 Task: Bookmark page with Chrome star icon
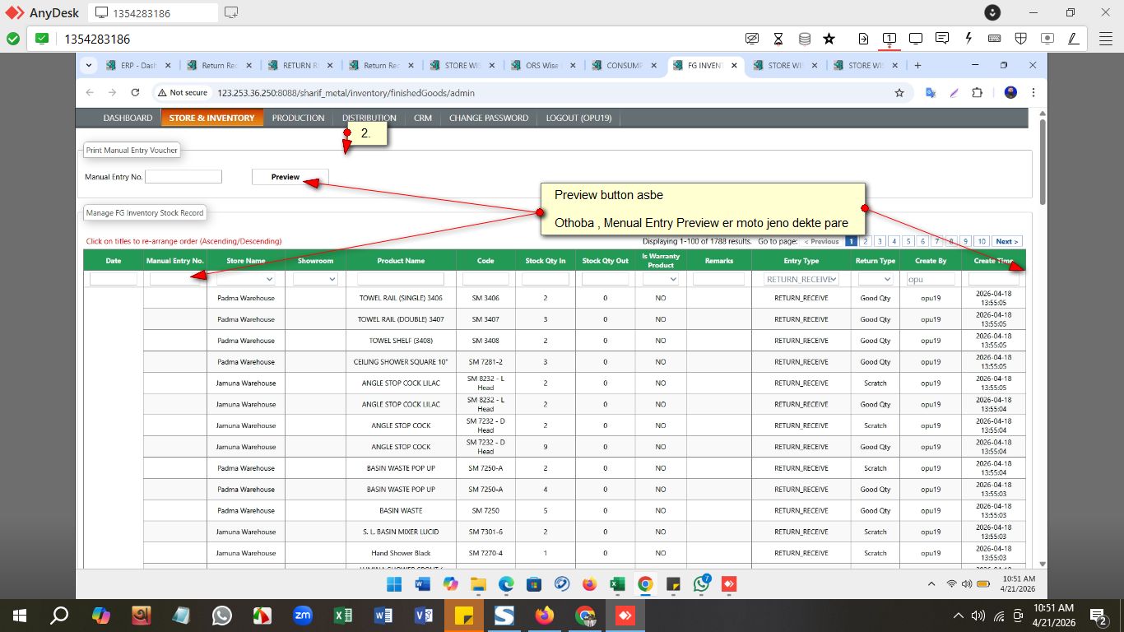coord(899,93)
